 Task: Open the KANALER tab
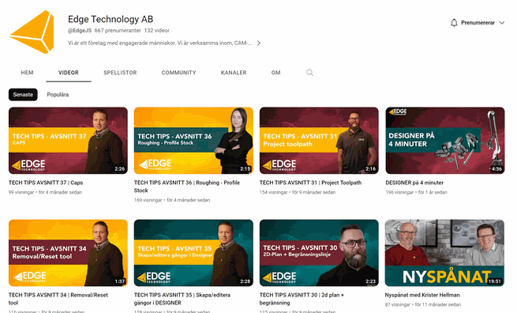(234, 73)
